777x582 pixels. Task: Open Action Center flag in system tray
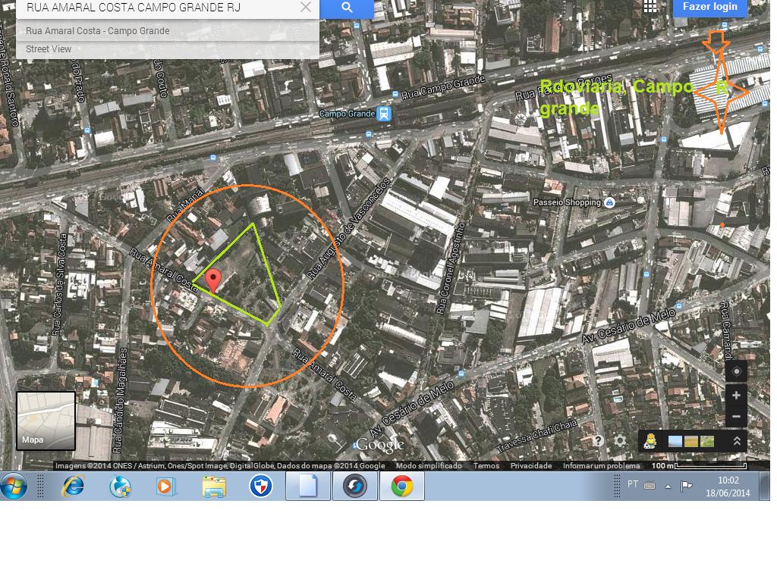coord(686,486)
